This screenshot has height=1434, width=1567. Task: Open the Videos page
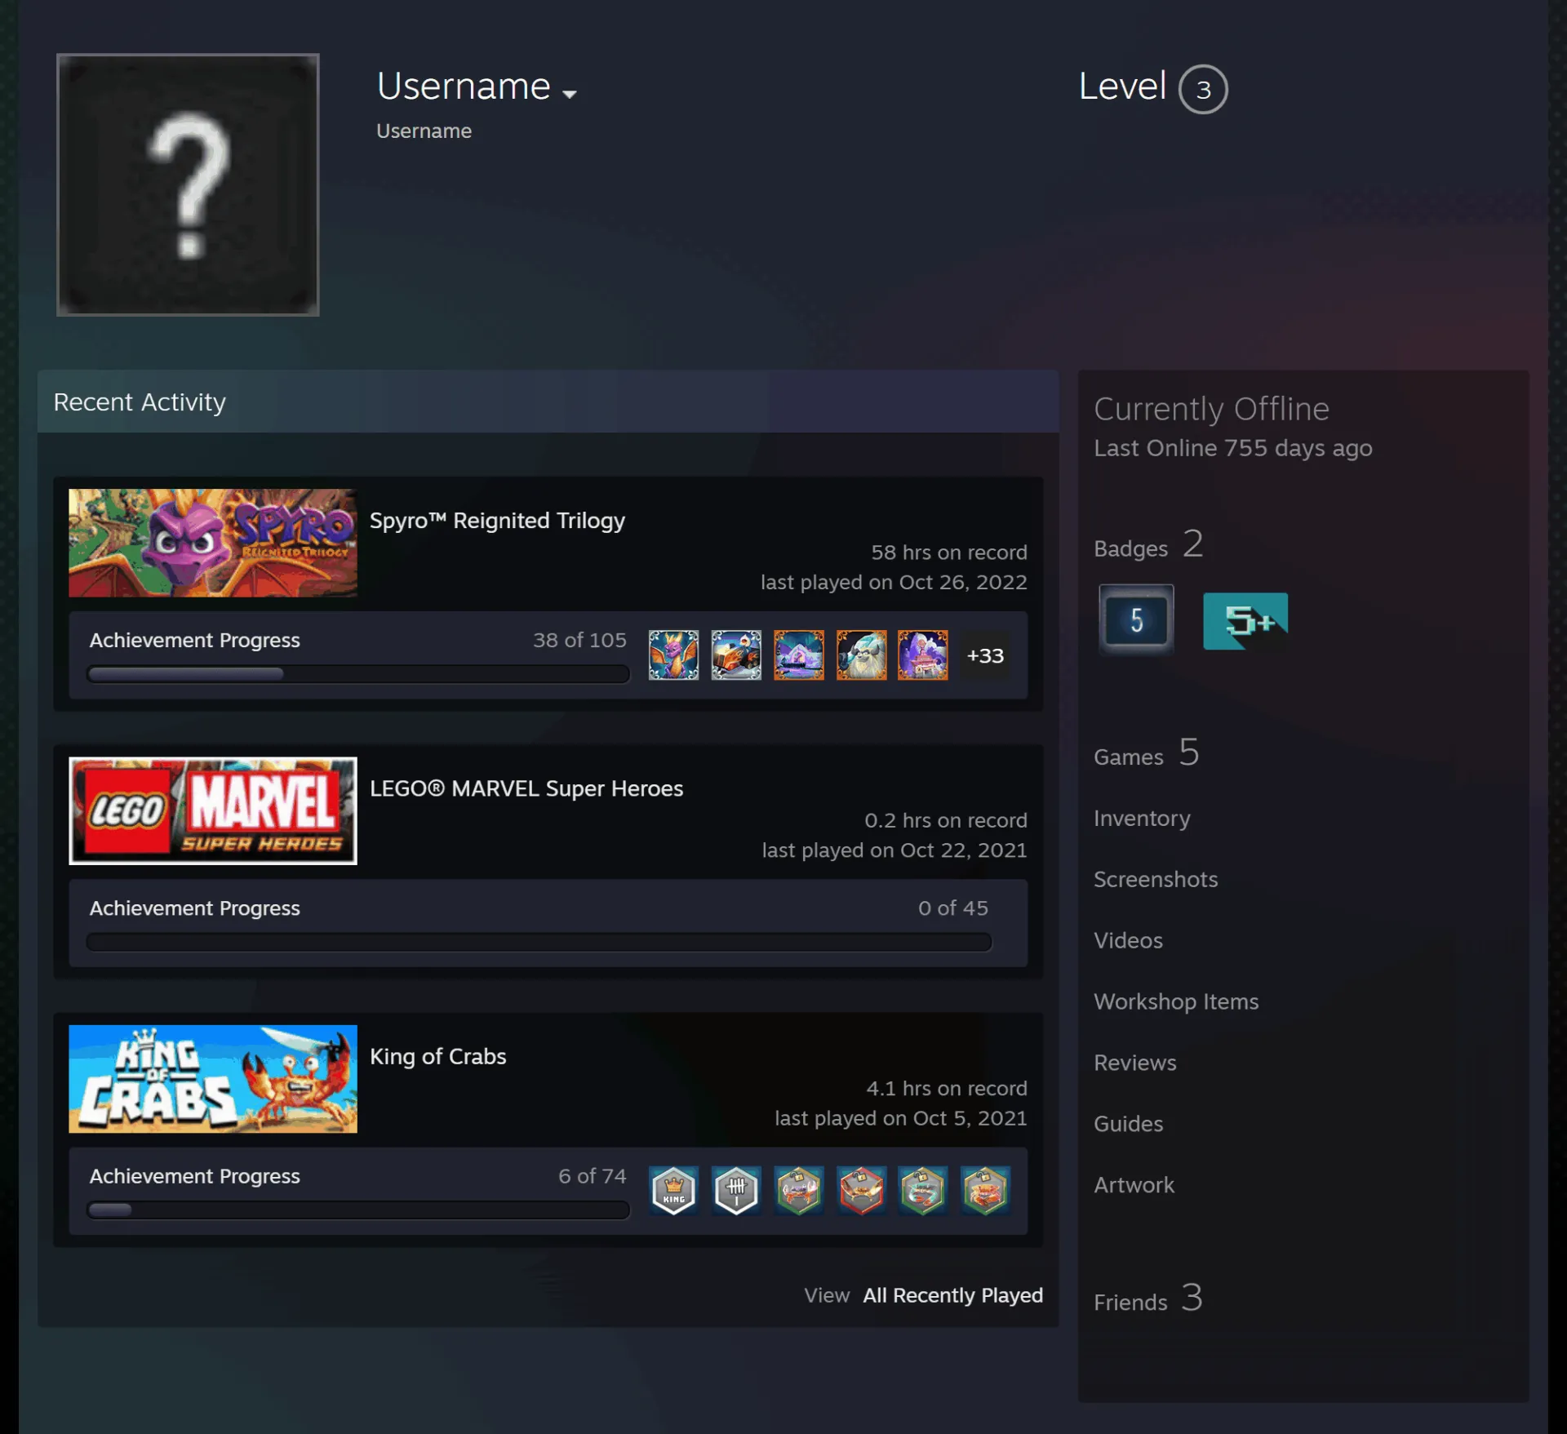(1128, 940)
